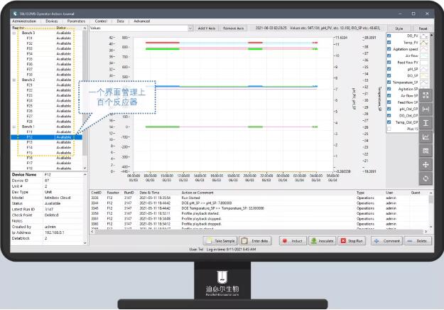
Task: Toggle the Agitation speed series checkbox
Action: tap(389, 49)
